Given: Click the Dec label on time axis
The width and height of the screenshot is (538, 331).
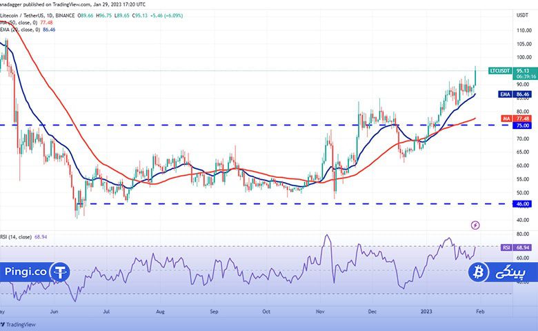Looking at the screenshot, I should click(372, 312).
